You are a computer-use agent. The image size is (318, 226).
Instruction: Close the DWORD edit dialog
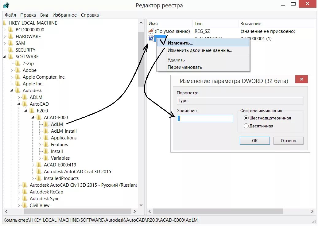301,79
